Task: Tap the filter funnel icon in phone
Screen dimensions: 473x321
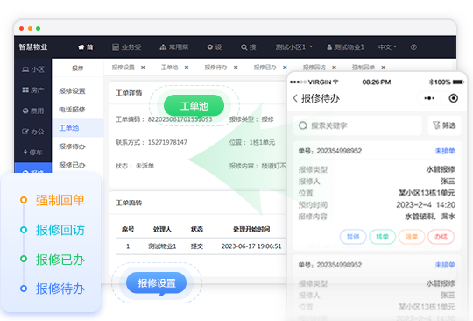Action: (x=436, y=125)
